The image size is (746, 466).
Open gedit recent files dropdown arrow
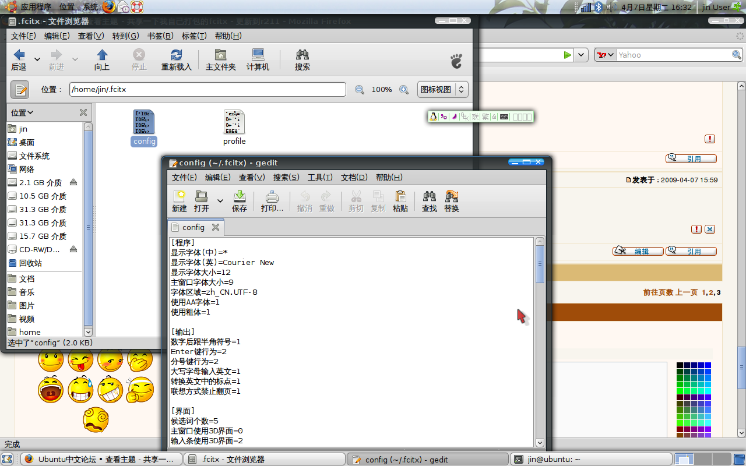coord(220,201)
